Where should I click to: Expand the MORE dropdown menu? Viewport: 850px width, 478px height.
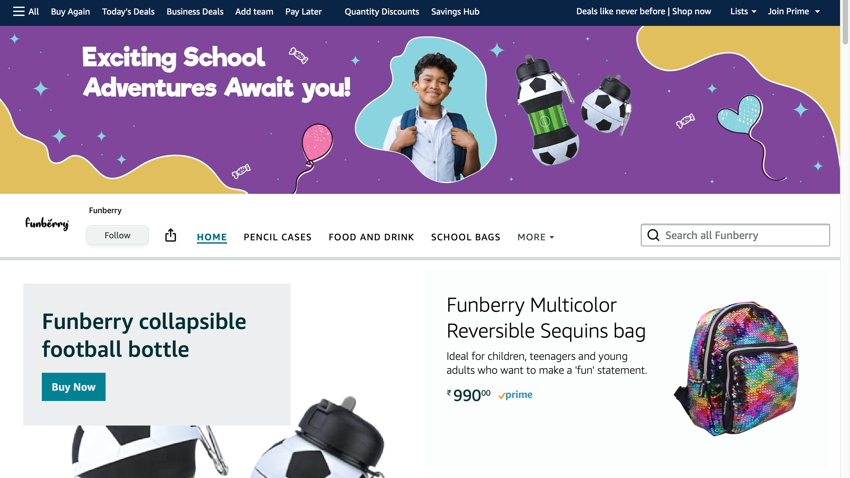coord(536,237)
